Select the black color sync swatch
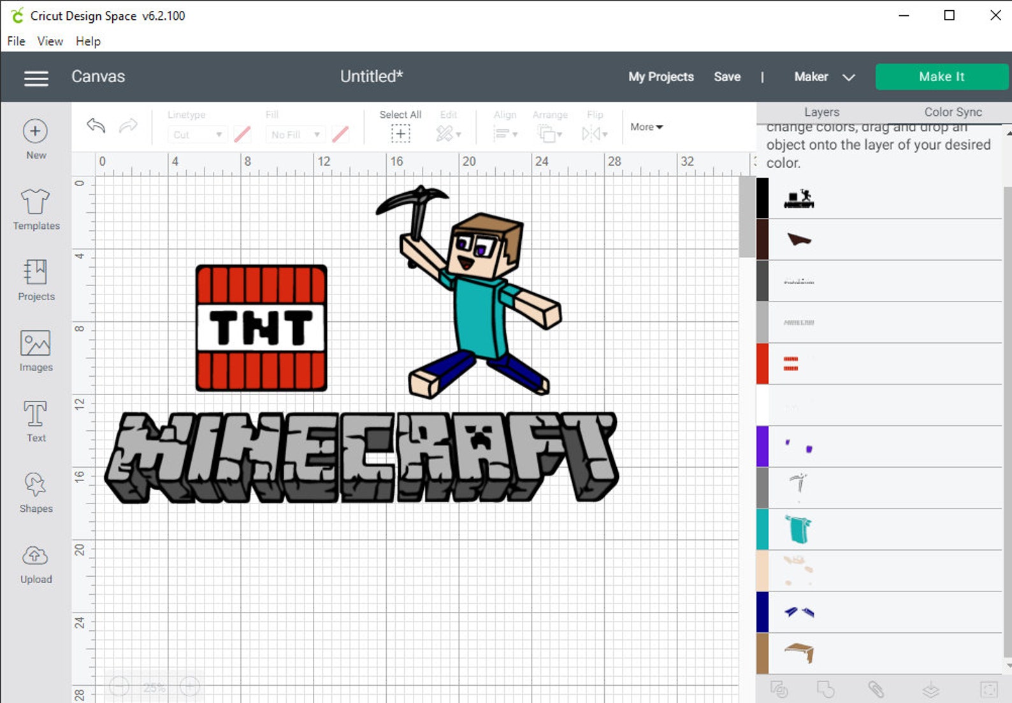 click(x=762, y=198)
